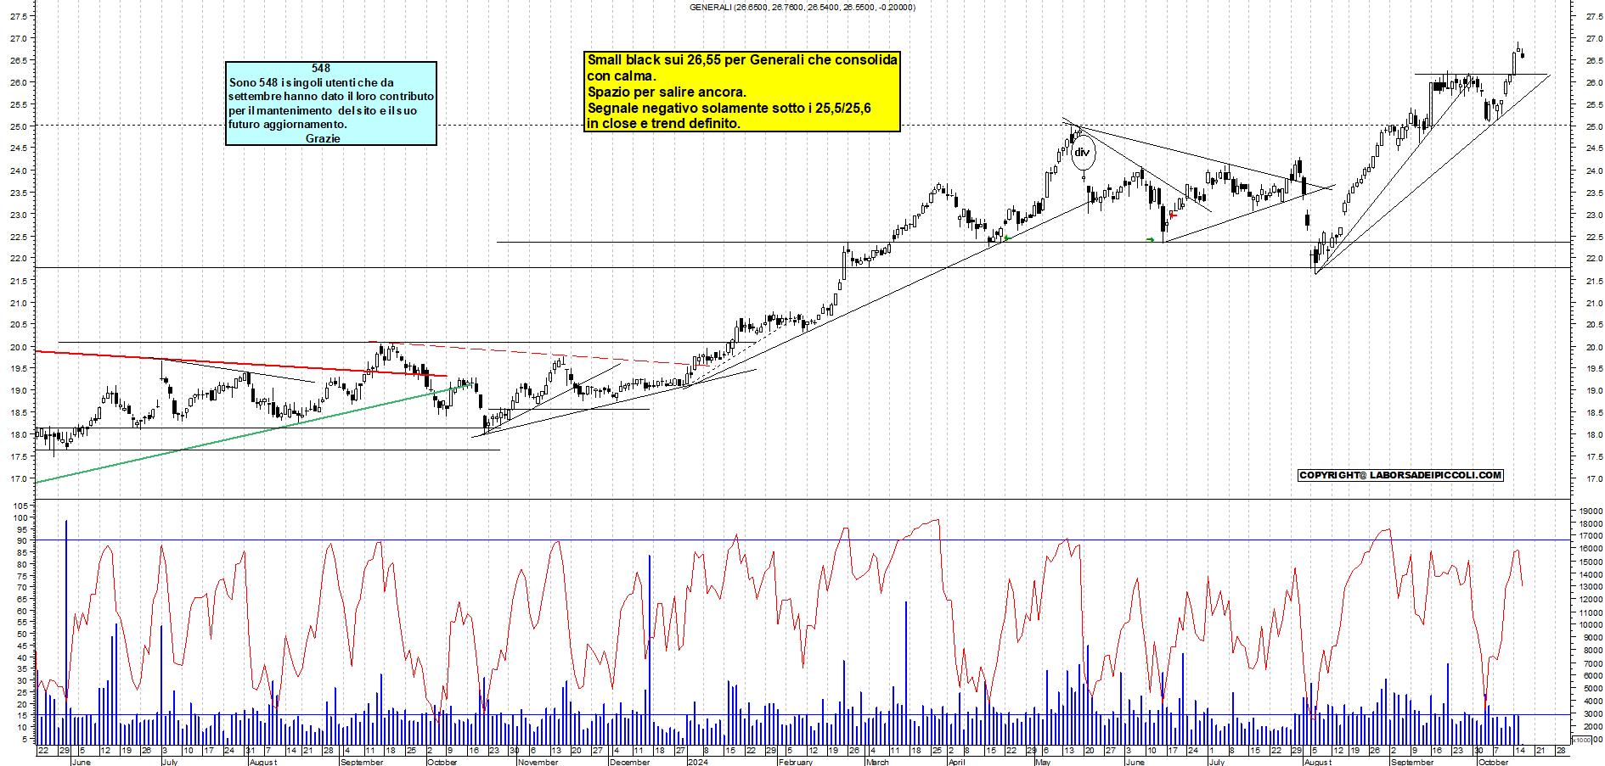
Task: Click '19000' on the volume scale
Action: click(x=1590, y=511)
